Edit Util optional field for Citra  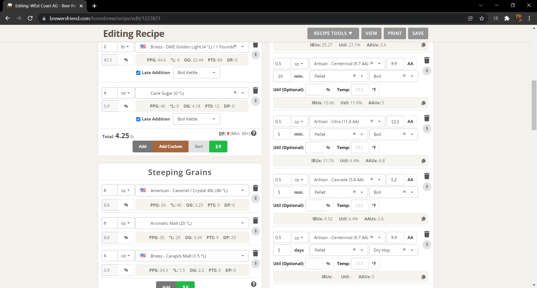point(314,147)
